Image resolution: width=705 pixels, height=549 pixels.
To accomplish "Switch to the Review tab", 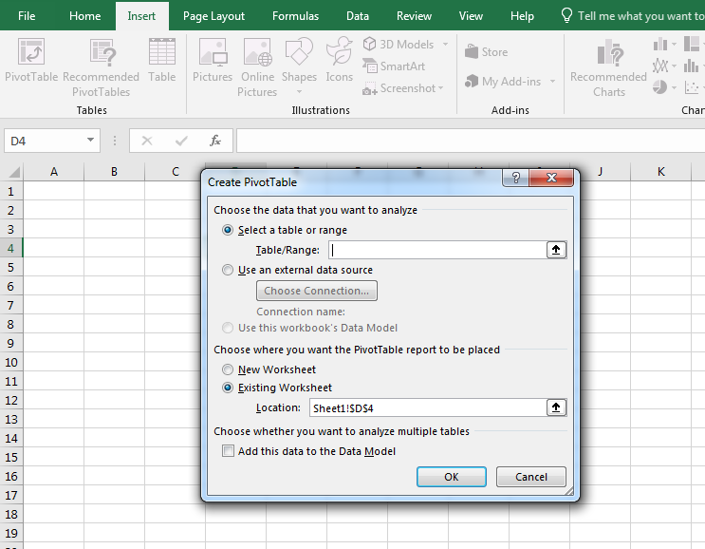I will (414, 16).
